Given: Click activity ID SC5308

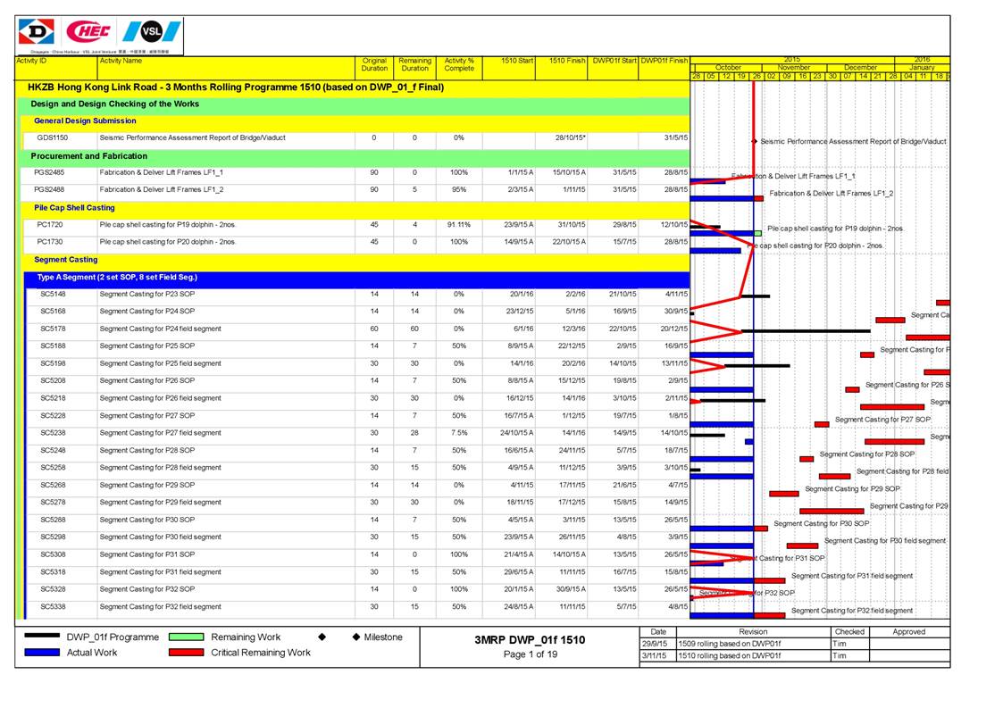Looking at the screenshot, I should tap(53, 554).
